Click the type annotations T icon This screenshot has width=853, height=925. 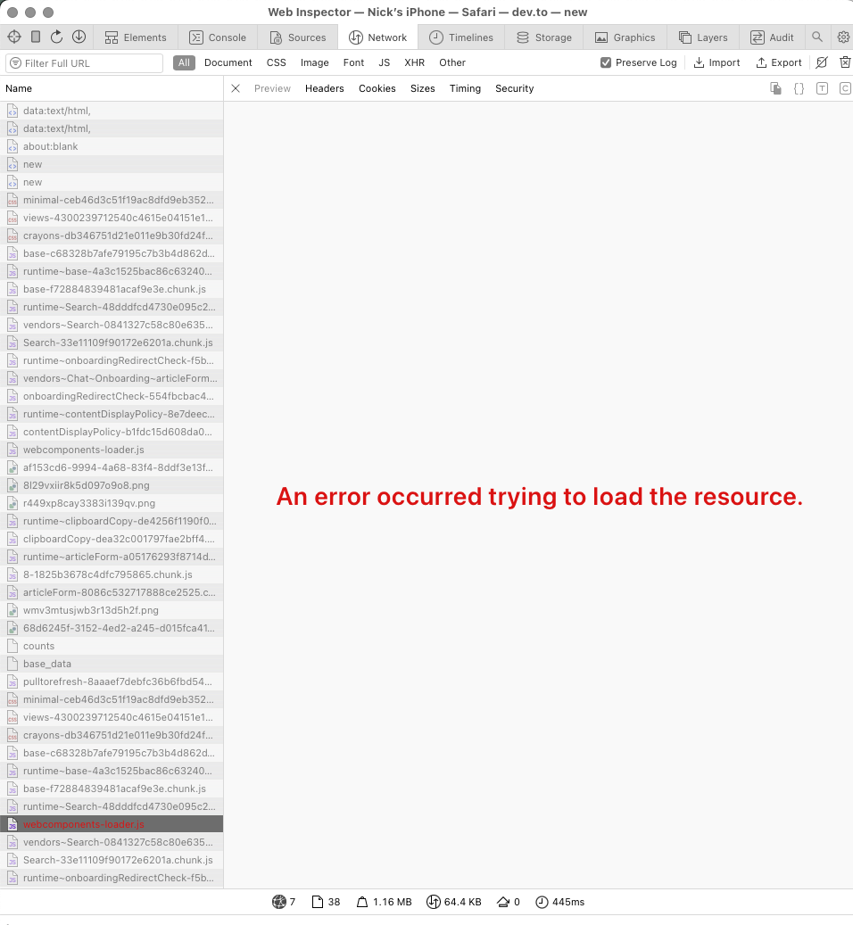pyautogui.click(x=822, y=88)
